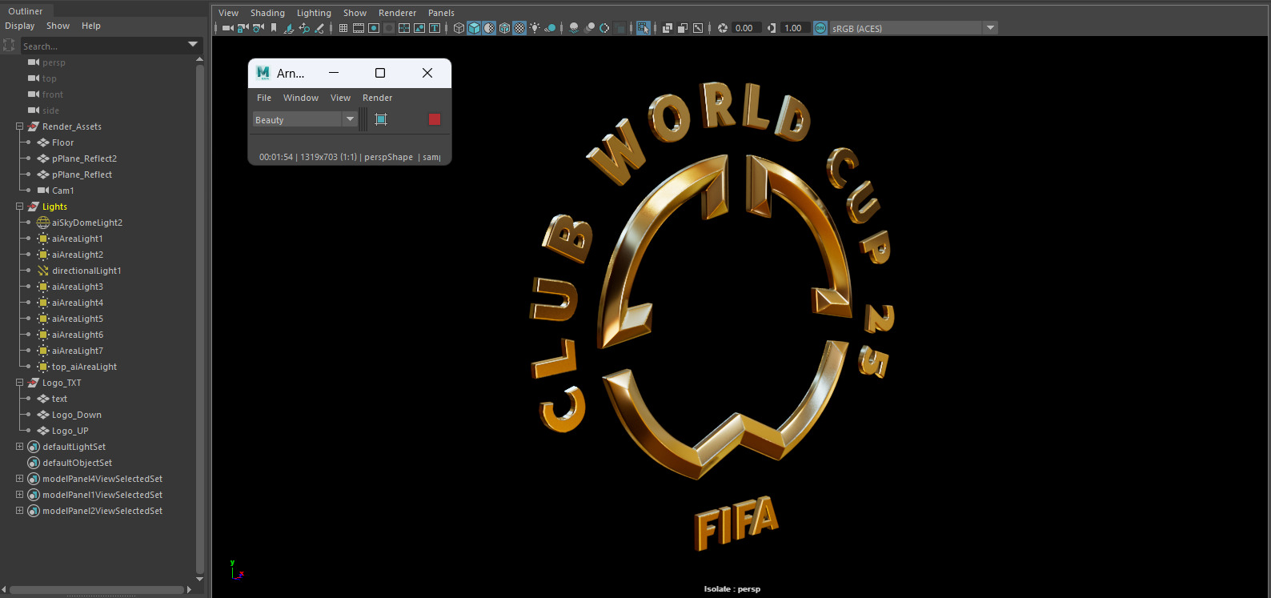1271x598 pixels.
Task: Open the viewport Panels menu
Action: [x=441, y=13]
